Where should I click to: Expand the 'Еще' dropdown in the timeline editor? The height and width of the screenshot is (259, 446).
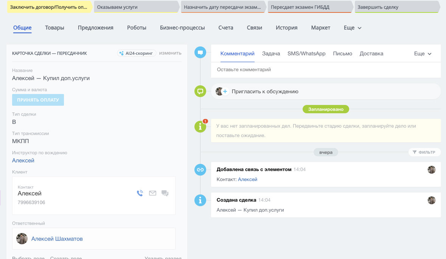(x=423, y=54)
